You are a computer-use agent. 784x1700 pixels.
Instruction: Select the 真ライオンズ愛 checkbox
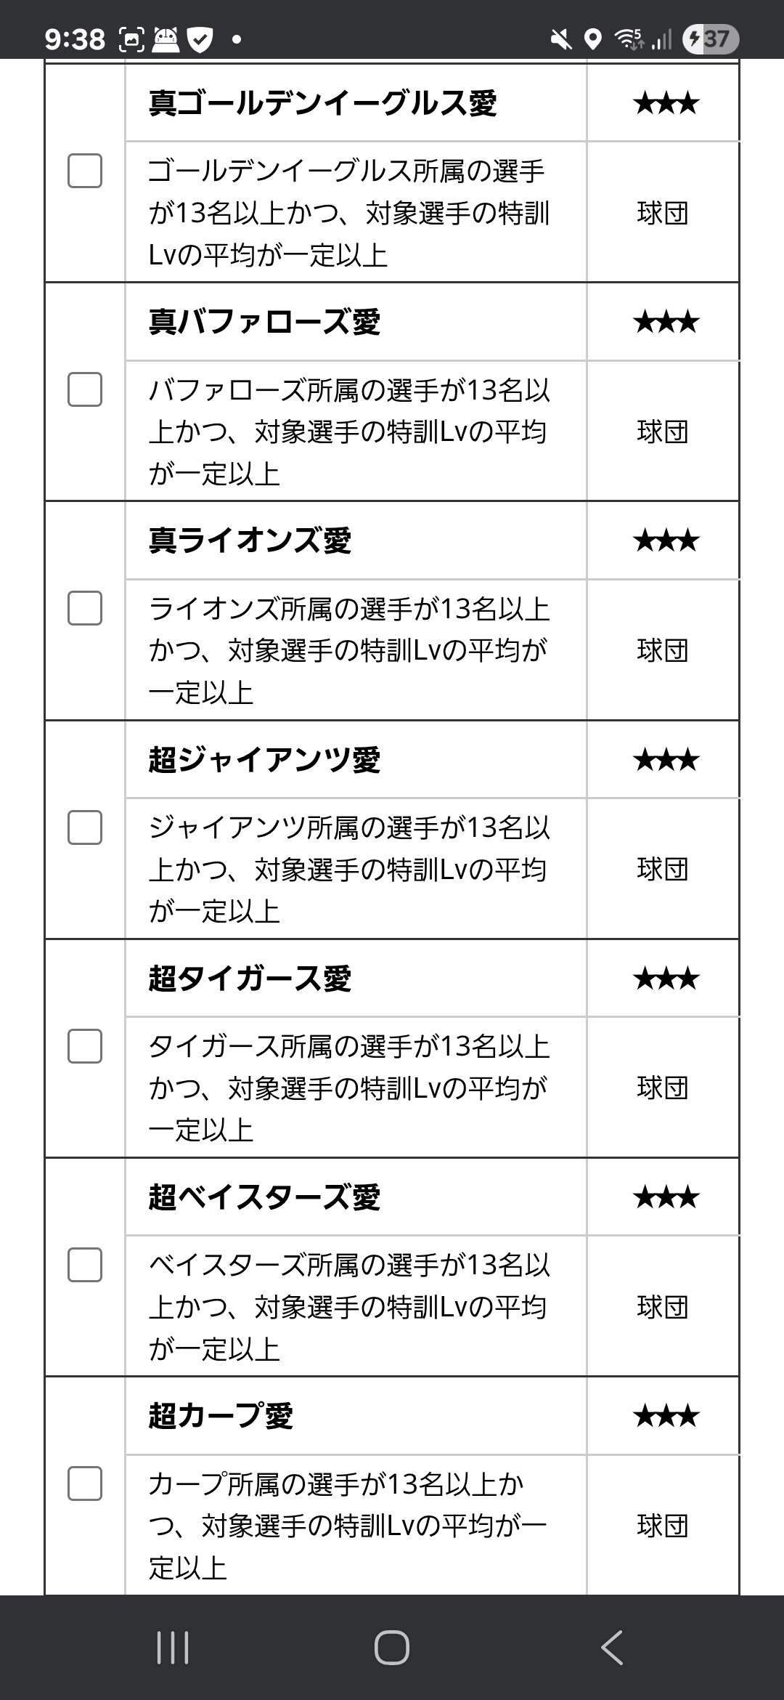click(85, 609)
